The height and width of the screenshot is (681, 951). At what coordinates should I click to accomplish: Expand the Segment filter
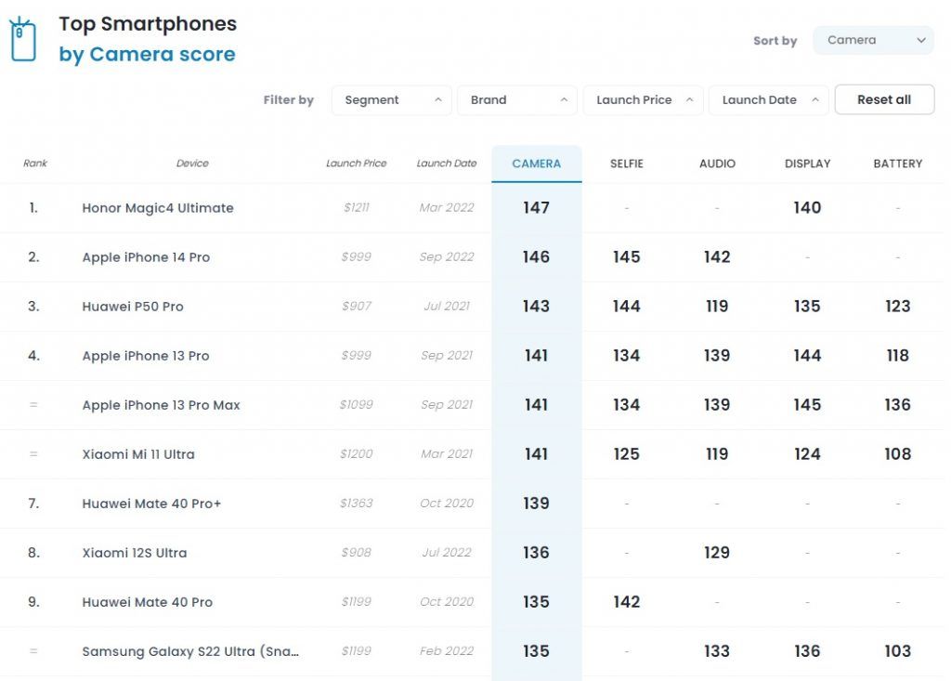tap(392, 100)
